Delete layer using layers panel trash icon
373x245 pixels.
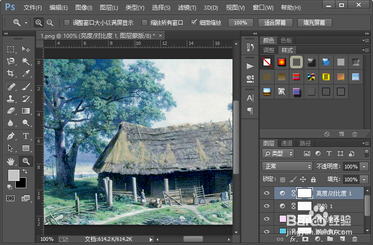click(355, 239)
